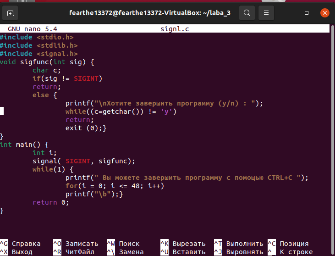
Task: Click the int i; declaration
Action: [x=44, y=153]
